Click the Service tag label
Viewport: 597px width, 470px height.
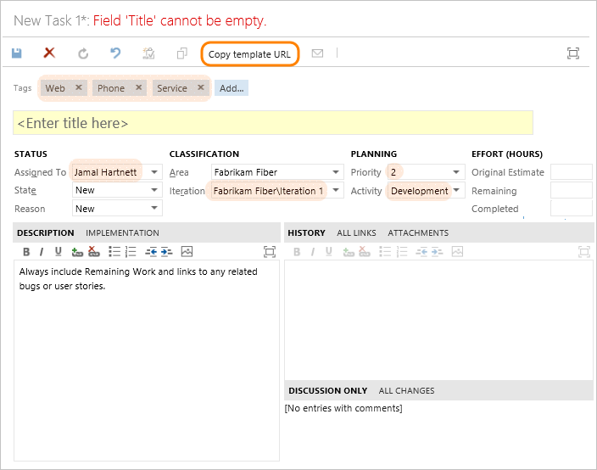[171, 88]
